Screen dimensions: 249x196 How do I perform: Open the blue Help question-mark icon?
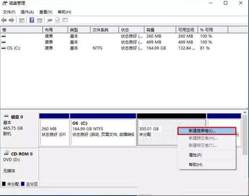pos(32,20)
